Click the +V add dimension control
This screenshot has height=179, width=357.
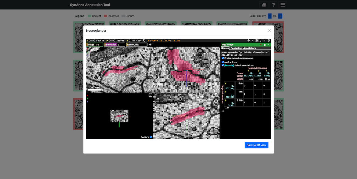(227, 108)
